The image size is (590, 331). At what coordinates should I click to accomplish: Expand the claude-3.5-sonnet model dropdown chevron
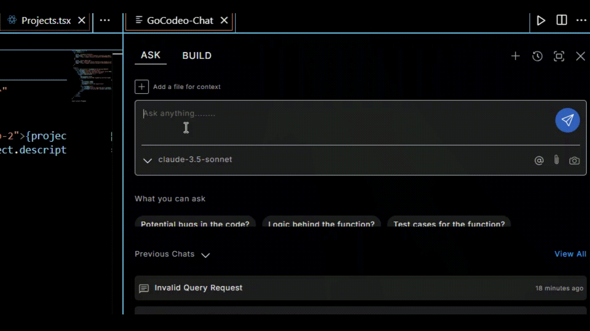pyautogui.click(x=147, y=161)
